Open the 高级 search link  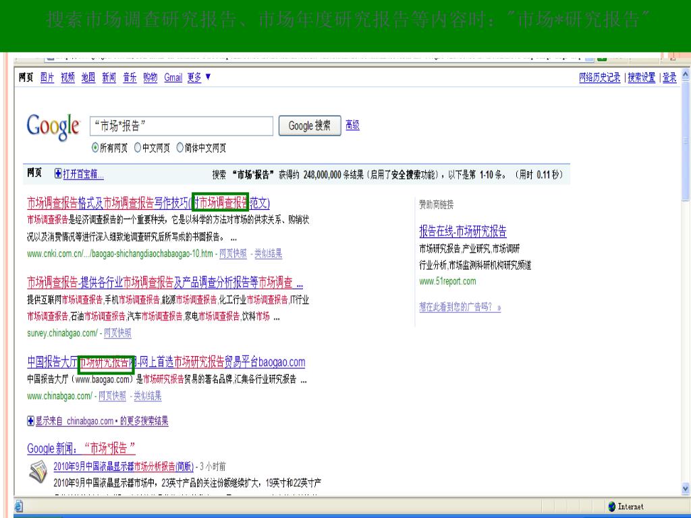[x=352, y=125]
